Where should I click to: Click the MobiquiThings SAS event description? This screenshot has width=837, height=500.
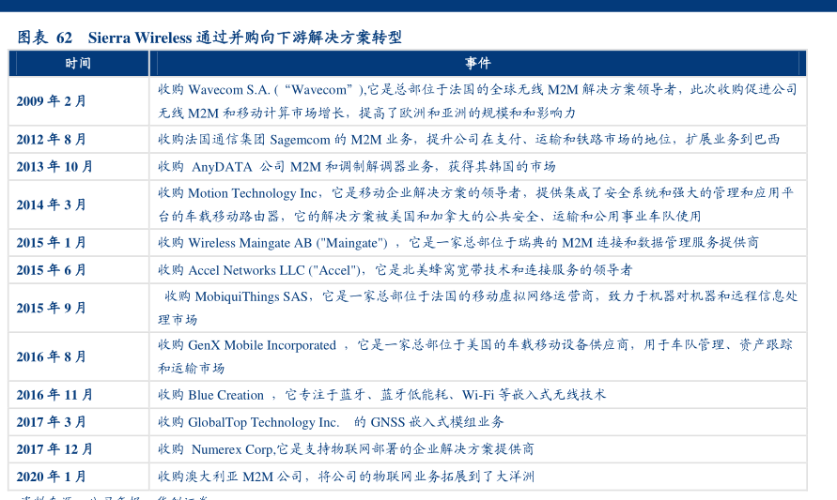pos(477,307)
